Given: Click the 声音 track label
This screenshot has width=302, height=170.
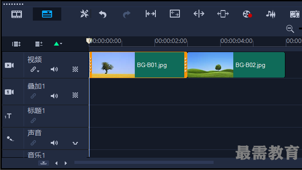Looking at the screenshot, I should [x=35, y=133].
